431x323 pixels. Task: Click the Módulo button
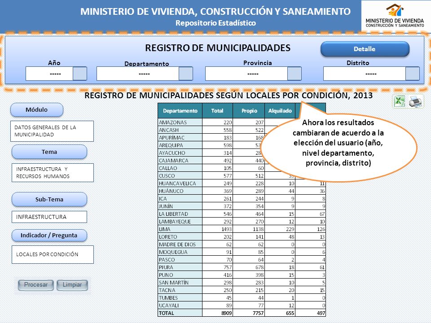[37, 110]
